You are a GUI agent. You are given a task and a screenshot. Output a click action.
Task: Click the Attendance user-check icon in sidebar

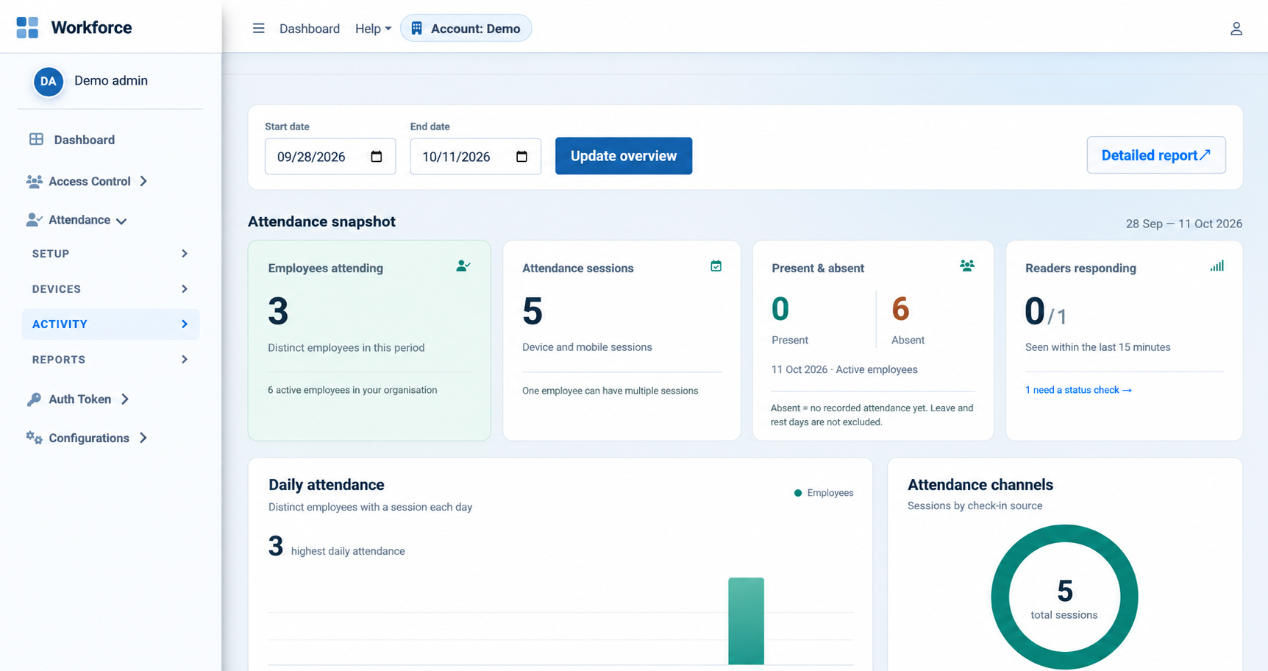pos(34,219)
